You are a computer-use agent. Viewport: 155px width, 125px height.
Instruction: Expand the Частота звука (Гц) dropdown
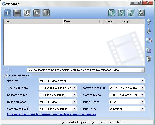[75, 109]
